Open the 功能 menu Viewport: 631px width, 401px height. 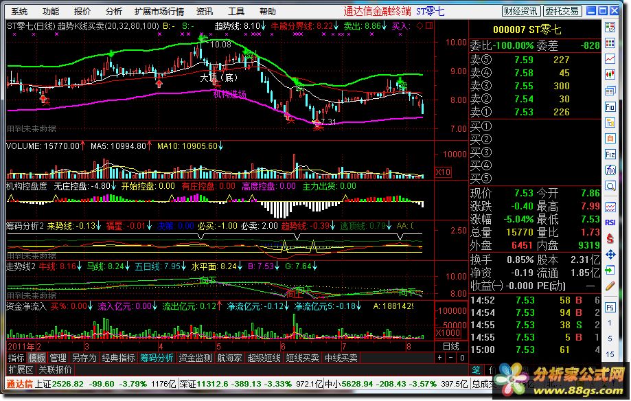51,11
